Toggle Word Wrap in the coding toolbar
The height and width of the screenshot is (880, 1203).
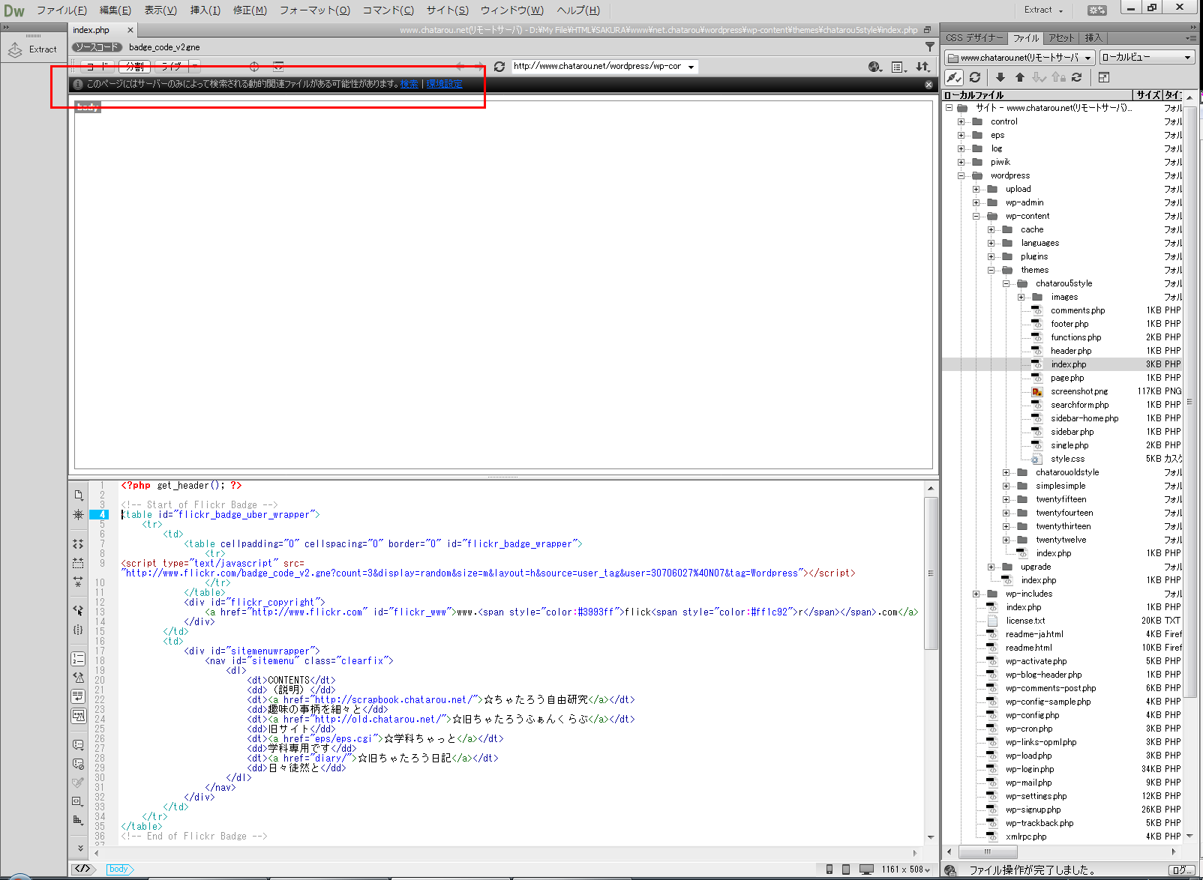pos(79,696)
